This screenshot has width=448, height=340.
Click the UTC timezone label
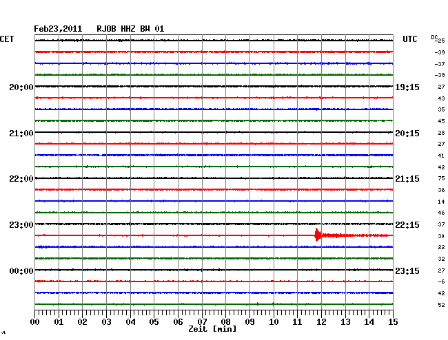pos(409,39)
